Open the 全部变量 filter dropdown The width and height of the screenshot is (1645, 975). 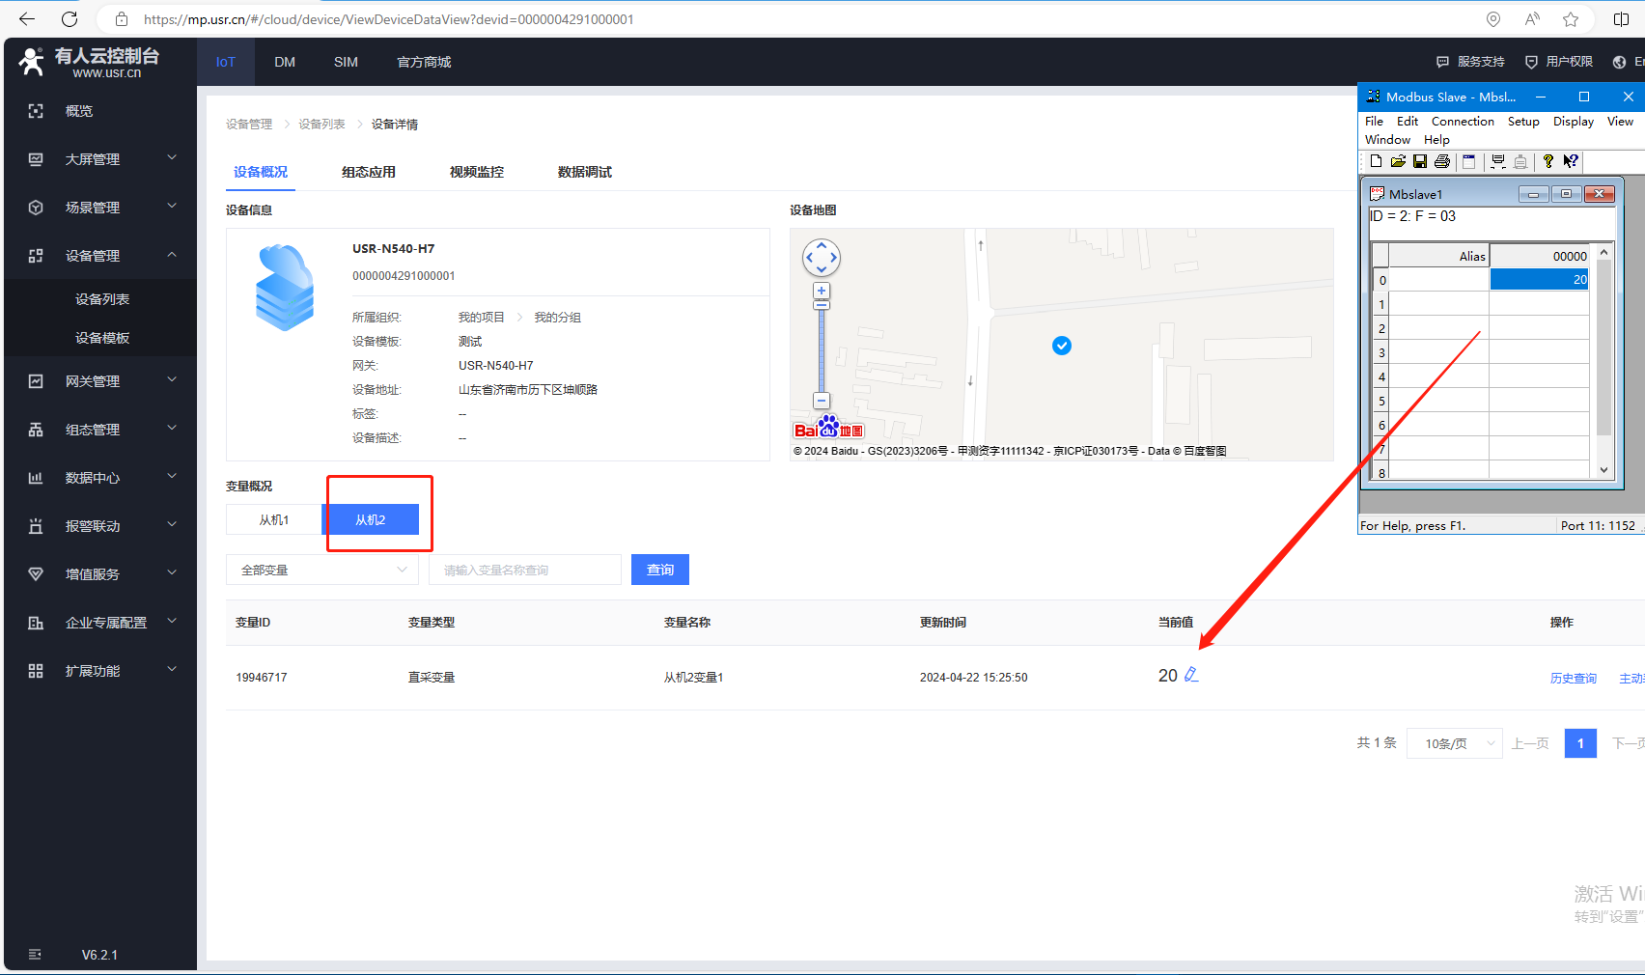(322, 570)
